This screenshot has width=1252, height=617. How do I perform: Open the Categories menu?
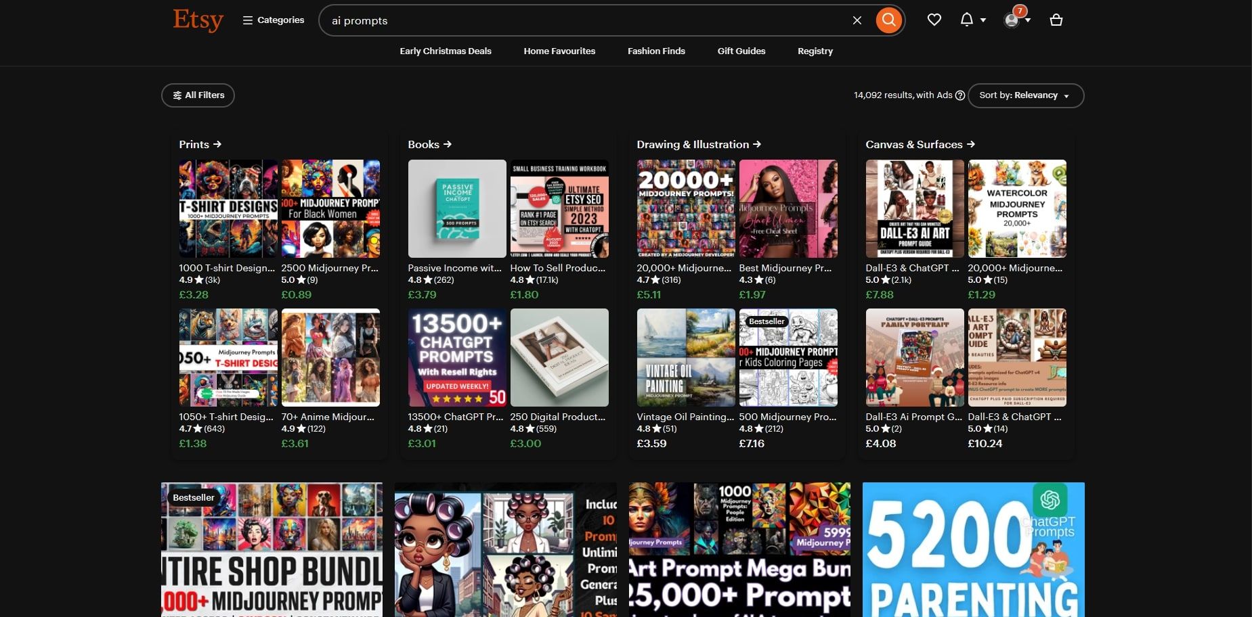(x=273, y=20)
